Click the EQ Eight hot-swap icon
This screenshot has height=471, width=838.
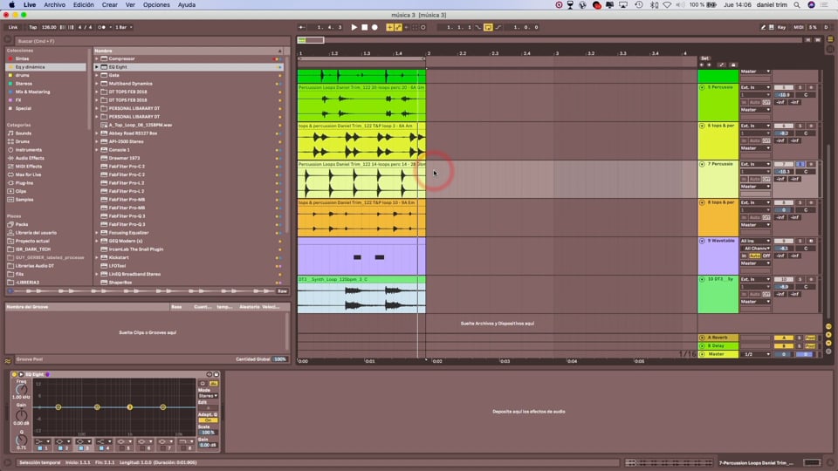coord(209,374)
